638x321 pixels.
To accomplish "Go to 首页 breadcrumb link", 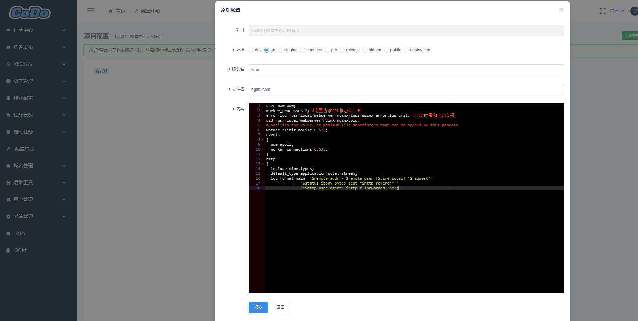I will (x=121, y=11).
